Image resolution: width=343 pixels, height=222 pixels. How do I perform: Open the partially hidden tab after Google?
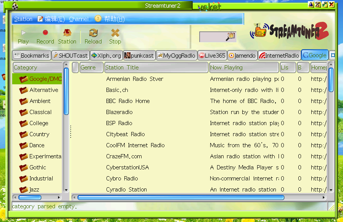332,55
